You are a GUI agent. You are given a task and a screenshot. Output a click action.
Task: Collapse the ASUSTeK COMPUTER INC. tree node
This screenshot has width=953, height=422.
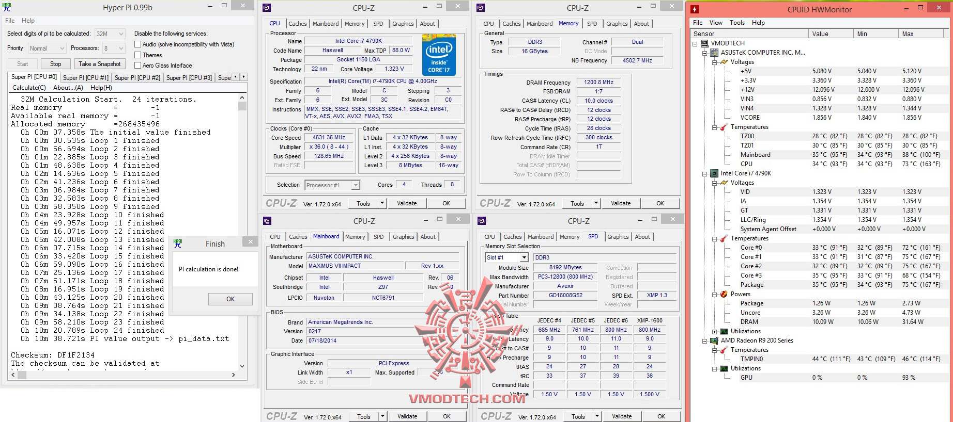(704, 53)
